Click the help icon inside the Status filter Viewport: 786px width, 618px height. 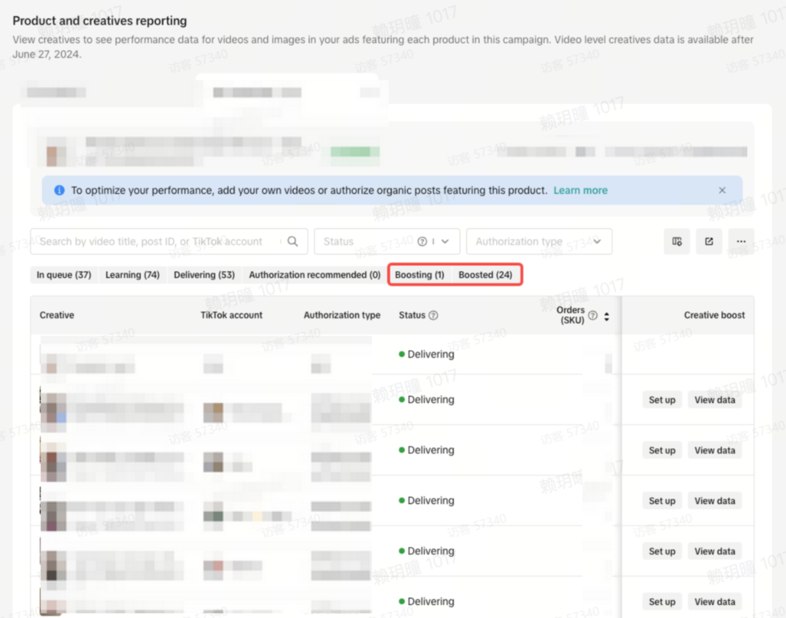click(422, 241)
